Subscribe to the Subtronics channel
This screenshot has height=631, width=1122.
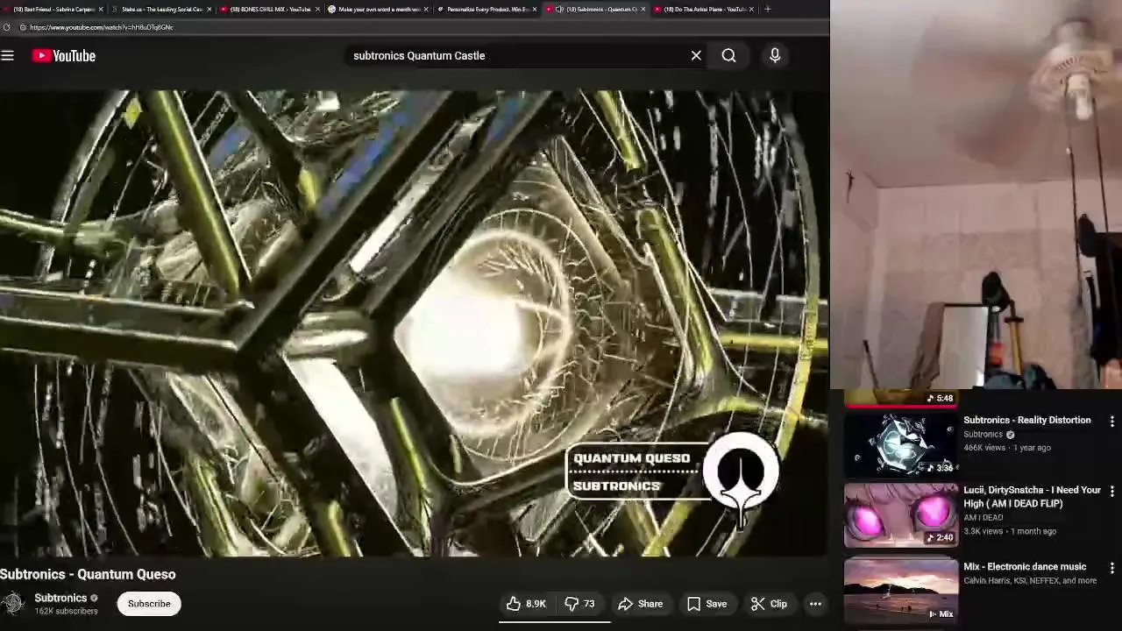tap(149, 604)
